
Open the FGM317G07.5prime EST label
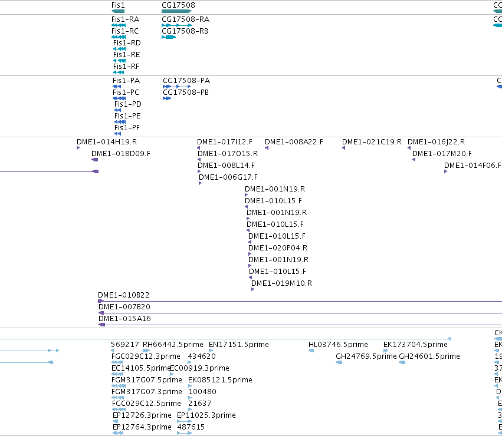(147, 381)
